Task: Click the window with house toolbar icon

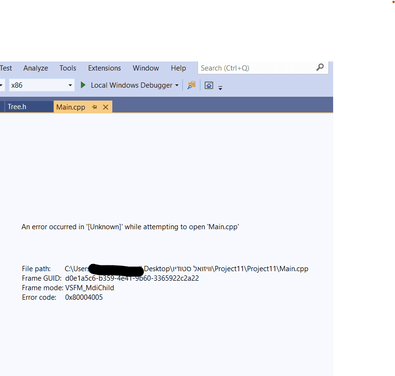Action: tap(209, 85)
